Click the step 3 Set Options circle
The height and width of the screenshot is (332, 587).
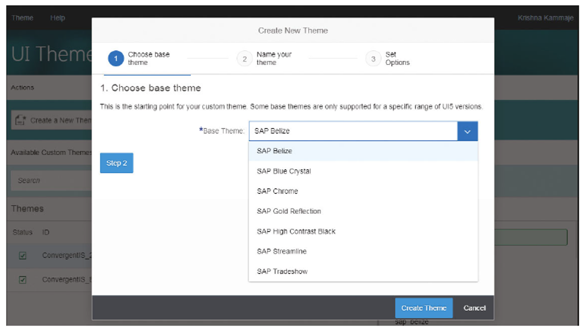[x=373, y=58]
